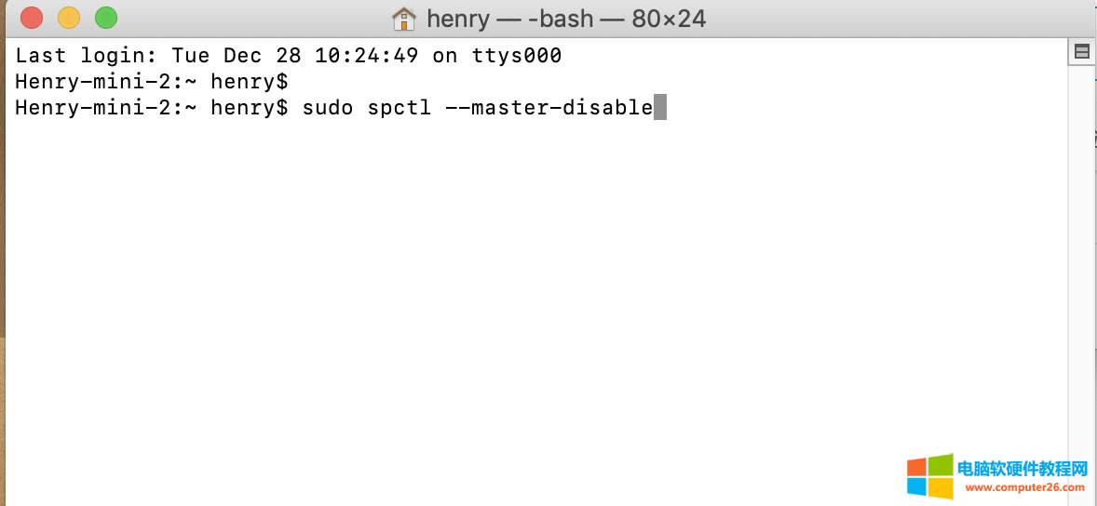1097x506 pixels.
Task: Zoom the Terminal with green button
Action: (106, 18)
